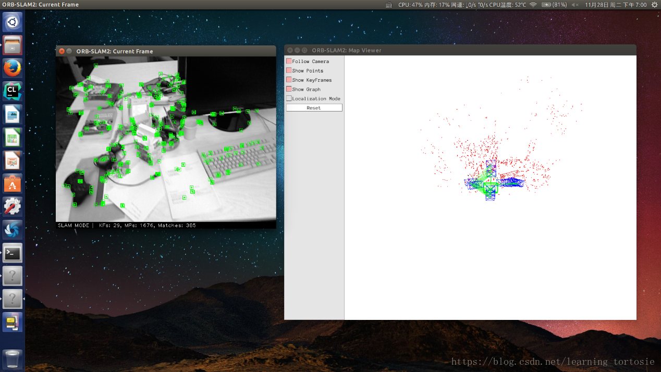Click the blue swirl app launcher icon
This screenshot has width=661, height=372.
[13, 230]
